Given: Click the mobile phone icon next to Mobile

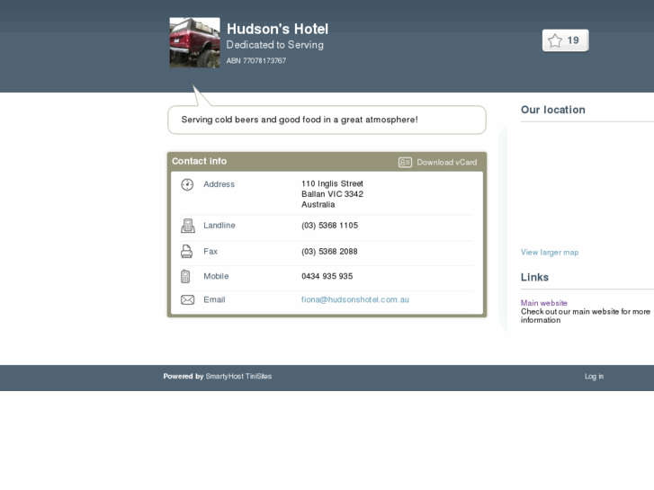Looking at the screenshot, I should coord(185,276).
